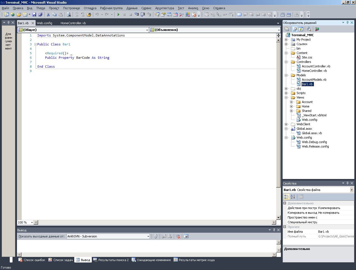
Task: Switch to the HomeController.vb editor tab
Action: [73, 23]
